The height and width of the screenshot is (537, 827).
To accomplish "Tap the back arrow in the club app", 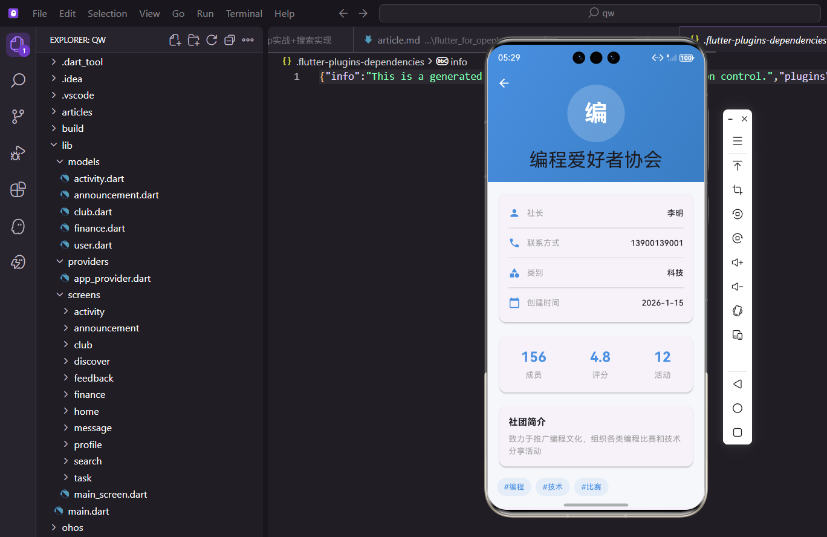I will click(x=504, y=83).
